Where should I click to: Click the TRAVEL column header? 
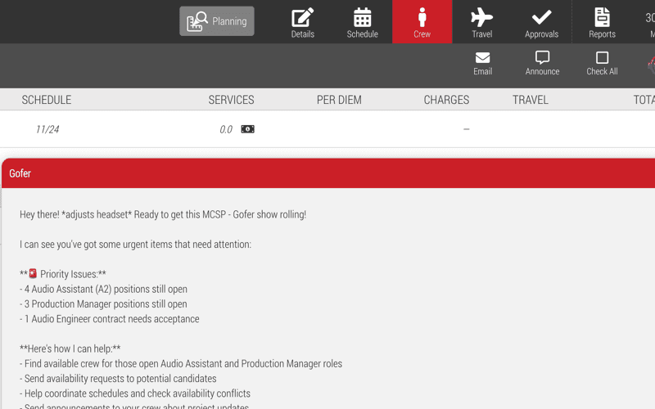coord(530,100)
